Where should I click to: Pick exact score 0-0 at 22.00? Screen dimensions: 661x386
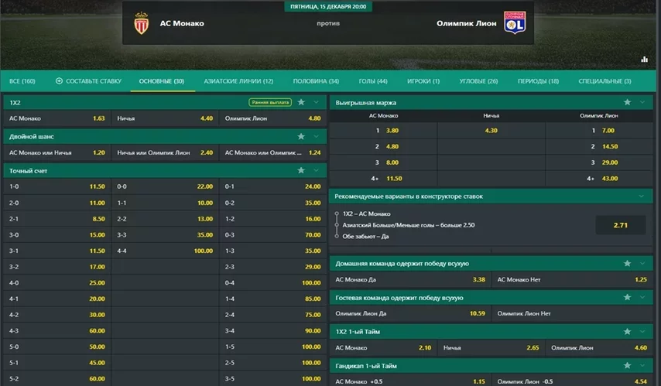(x=165, y=186)
